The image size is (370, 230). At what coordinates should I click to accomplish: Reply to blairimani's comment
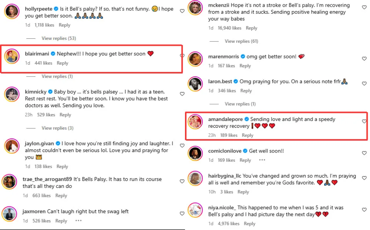click(x=63, y=63)
